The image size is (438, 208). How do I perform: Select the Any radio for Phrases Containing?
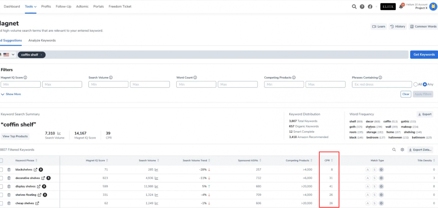point(425,84)
